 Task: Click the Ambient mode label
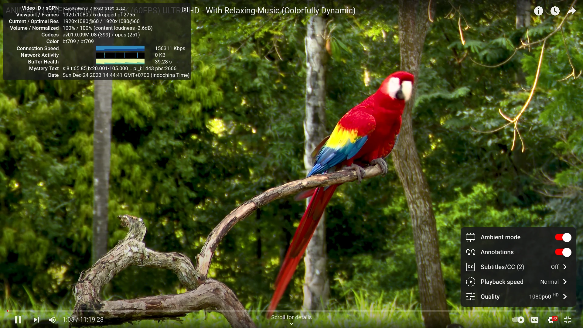tap(500, 237)
